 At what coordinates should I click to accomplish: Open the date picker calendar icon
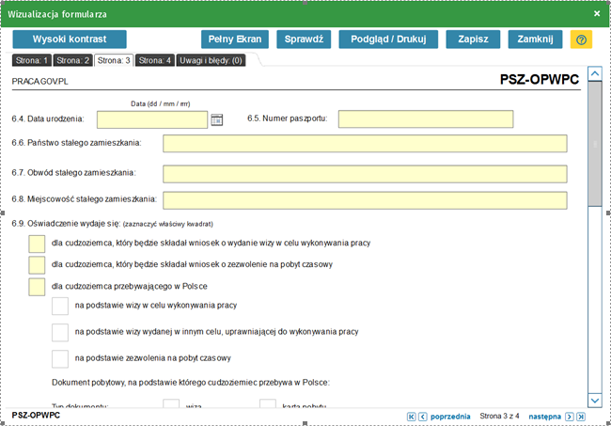[216, 119]
